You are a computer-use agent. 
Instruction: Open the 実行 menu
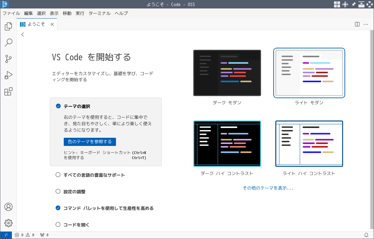pyautogui.click(x=80, y=13)
